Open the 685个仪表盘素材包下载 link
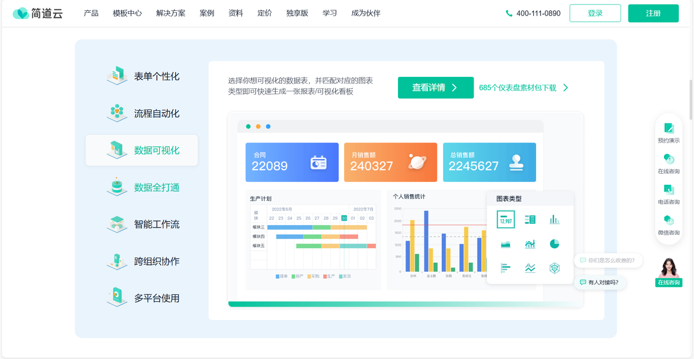Viewport: 694px width, 359px height. (524, 88)
